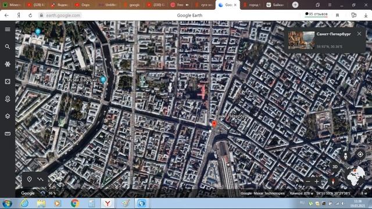
Task: Open the 95 отзывов reviews link
Action: (x=316, y=15)
